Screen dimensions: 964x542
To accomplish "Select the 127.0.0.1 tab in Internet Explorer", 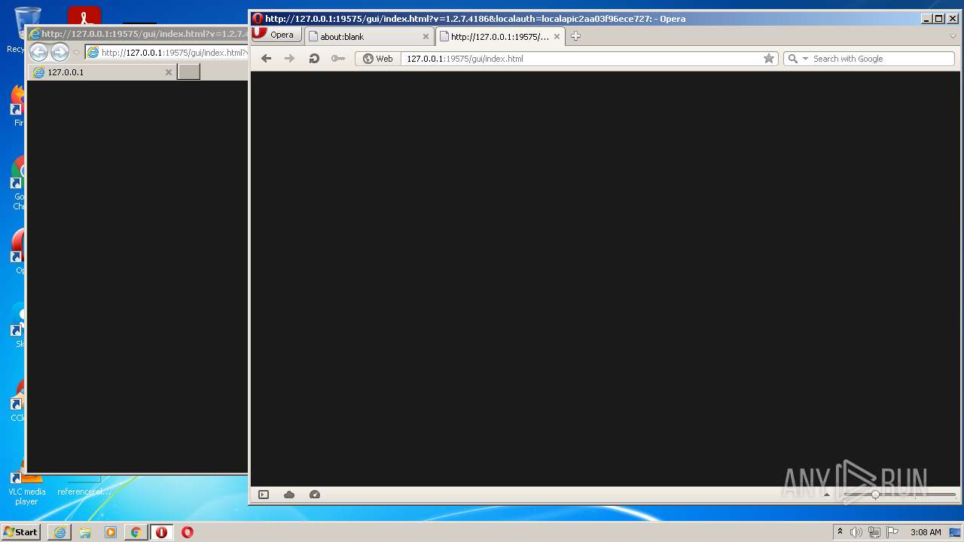I will [102, 72].
